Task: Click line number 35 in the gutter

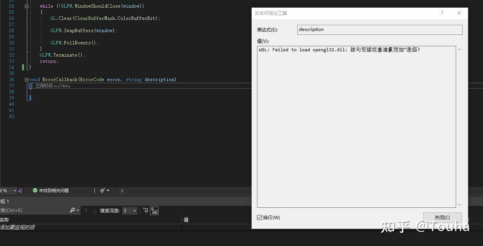Action: coord(12,73)
